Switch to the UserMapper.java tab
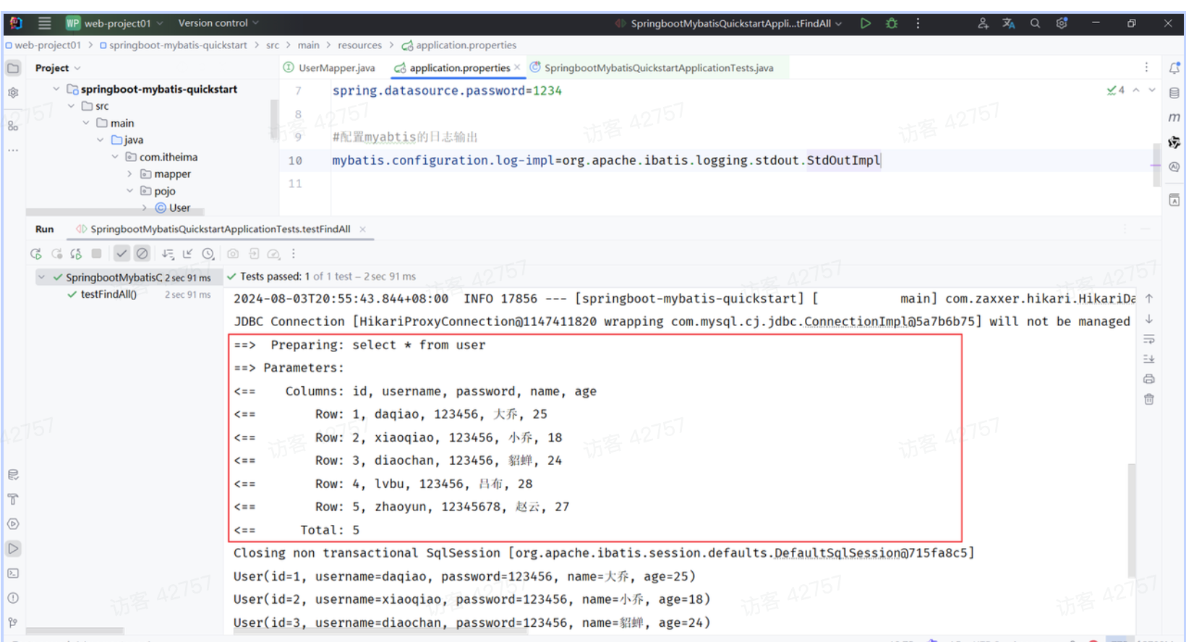This screenshot has height=642, width=1186. [336, 68]
